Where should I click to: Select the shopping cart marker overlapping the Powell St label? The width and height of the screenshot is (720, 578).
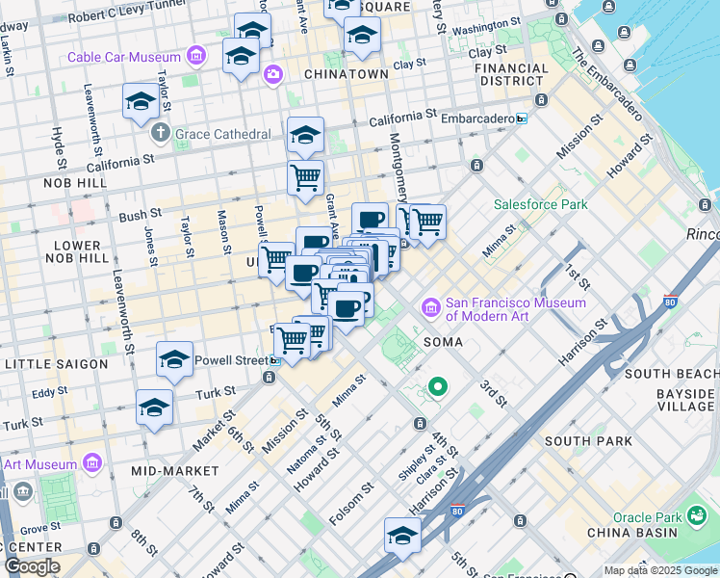276,262
